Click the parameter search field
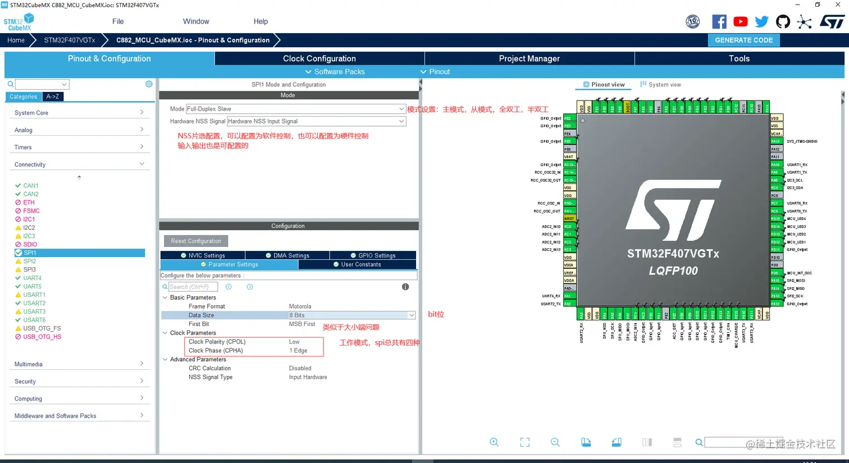The height and width of the screenshot is (463, 849). point(194,286)
